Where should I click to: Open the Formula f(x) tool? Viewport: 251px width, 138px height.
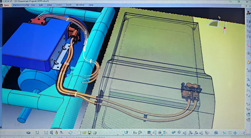135,132
